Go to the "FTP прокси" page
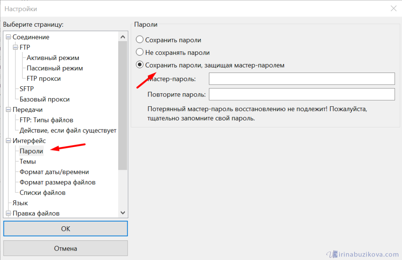The width and height of the screenshot is (402, 260). 44,78
